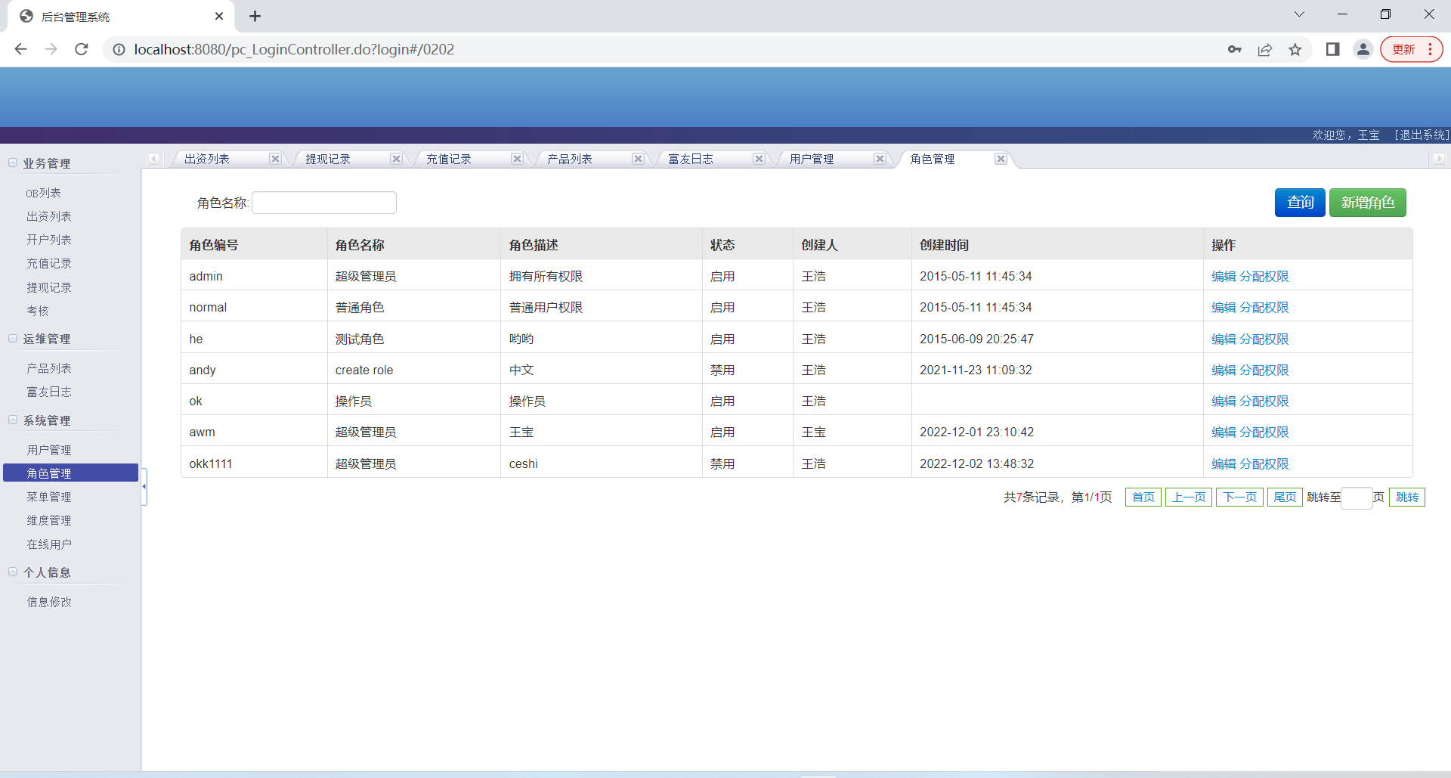Viewport: 1451px width, 778px height.
Task: Open 维度管理 in sidebar
Action: pos(49,520)
